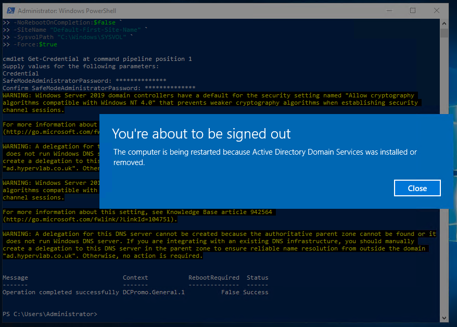Click "Knowledge Base article 942564" text
Image resolution: width=457 pixels, height=327 pixels.
click(x=219, y=212)
